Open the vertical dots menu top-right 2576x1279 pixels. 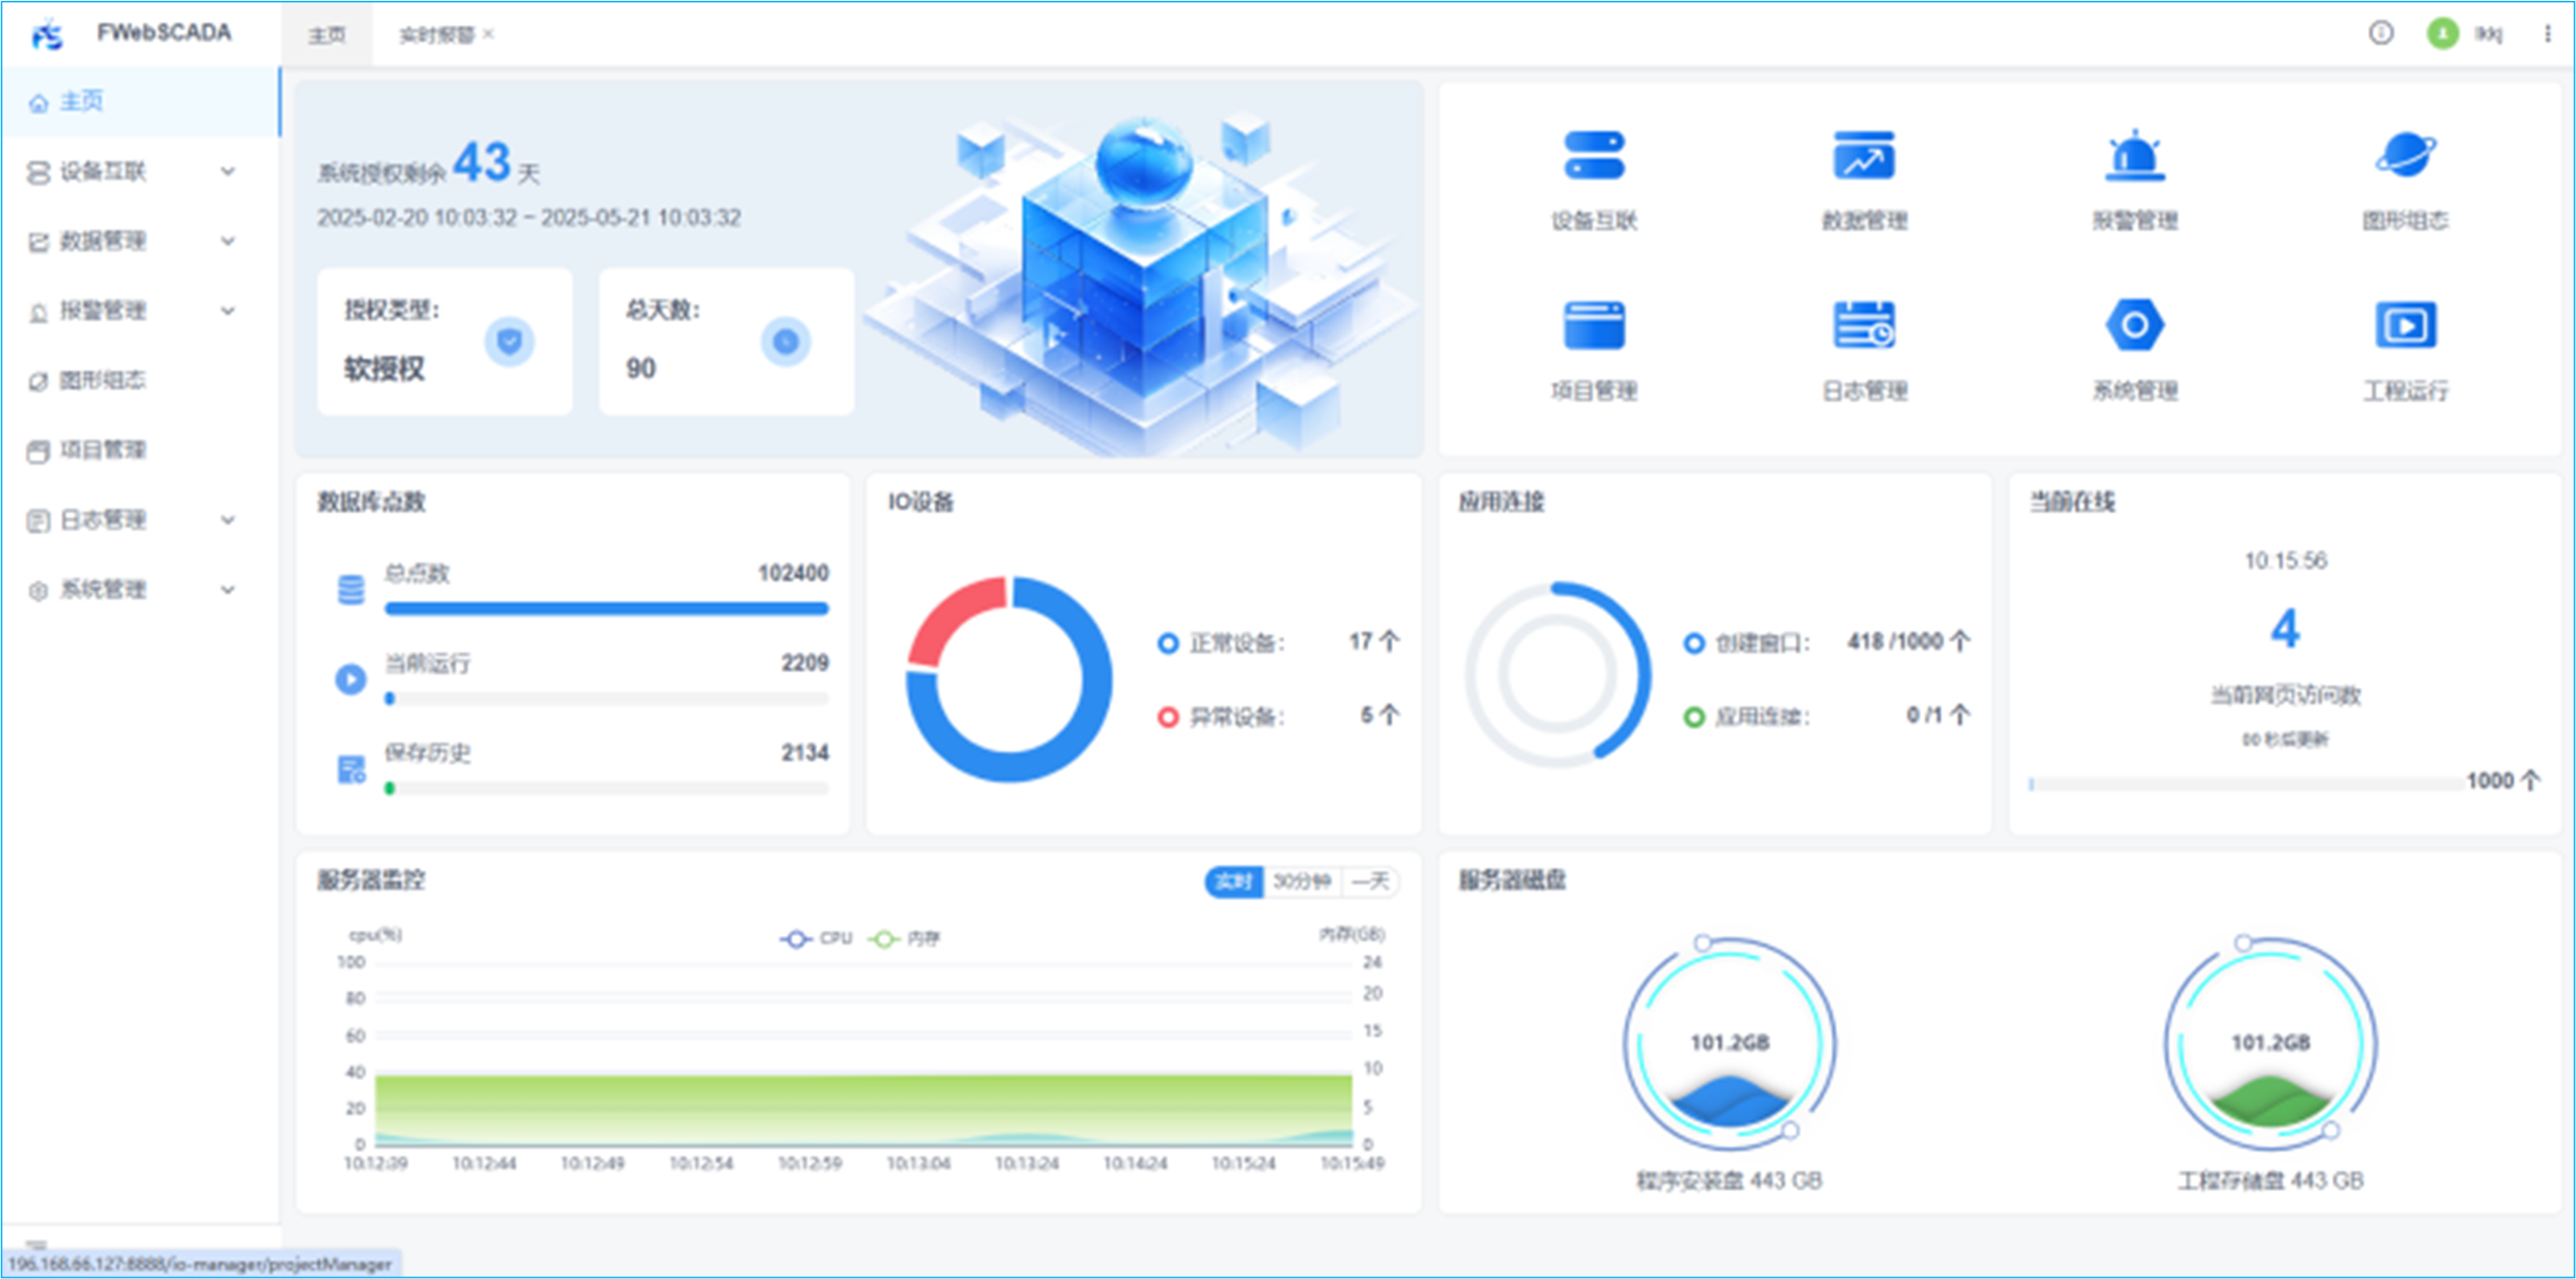pyautogui.click(x=2546, y=34)
